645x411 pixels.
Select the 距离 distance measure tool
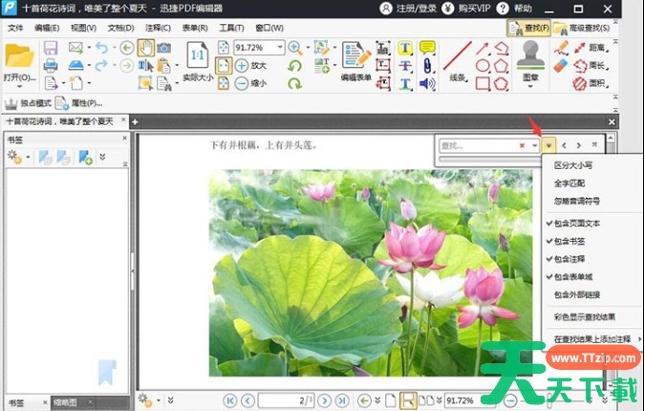[591, 48]
